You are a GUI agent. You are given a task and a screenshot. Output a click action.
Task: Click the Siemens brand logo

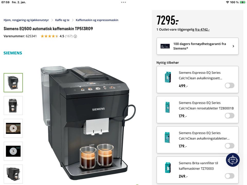click(x=13, y=53)
